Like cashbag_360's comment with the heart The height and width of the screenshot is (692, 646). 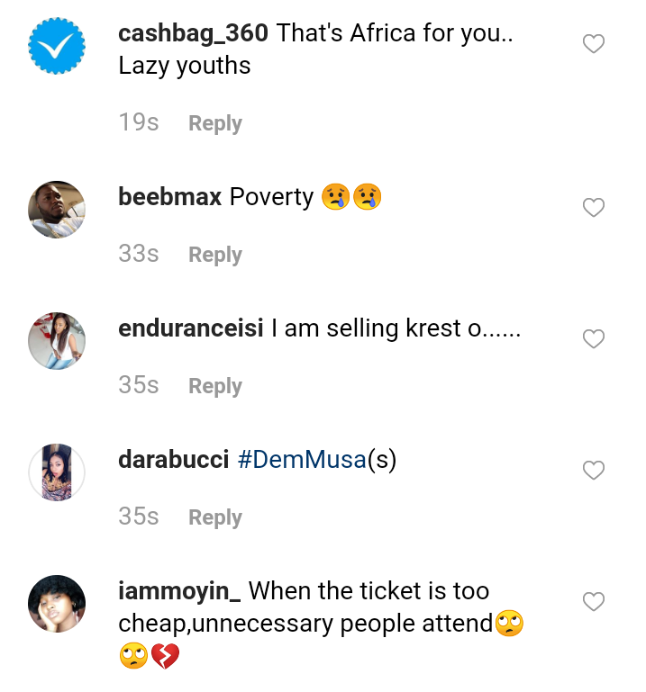593,44
